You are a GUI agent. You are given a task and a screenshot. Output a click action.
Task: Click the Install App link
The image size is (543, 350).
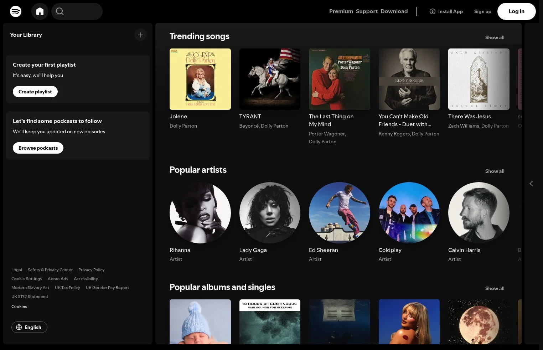click(x=446, y=11)
